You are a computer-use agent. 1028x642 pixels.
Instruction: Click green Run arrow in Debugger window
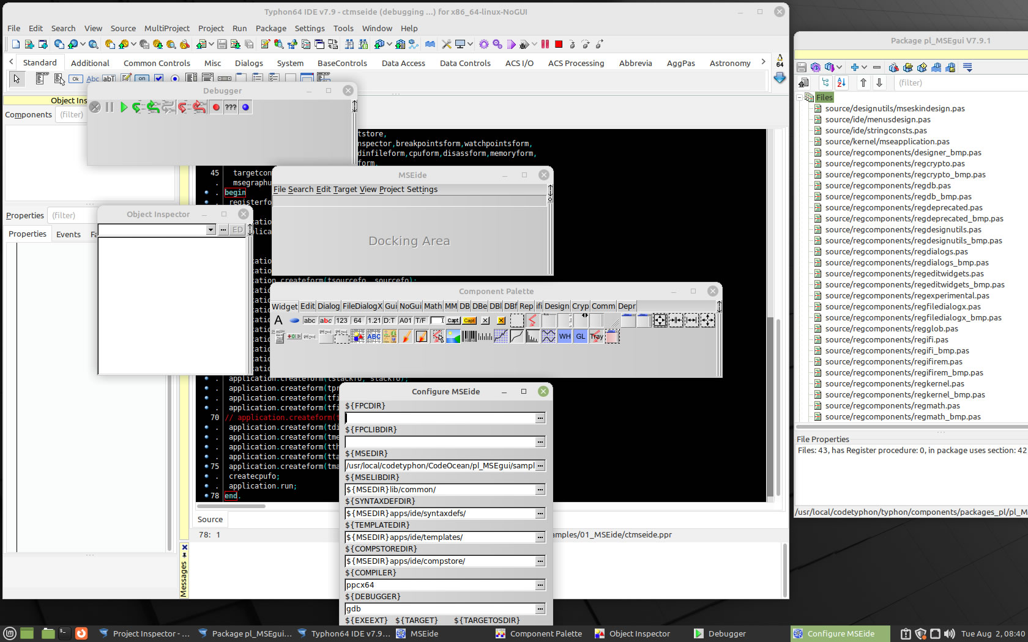pyautogui.click(x=124, y=107)
